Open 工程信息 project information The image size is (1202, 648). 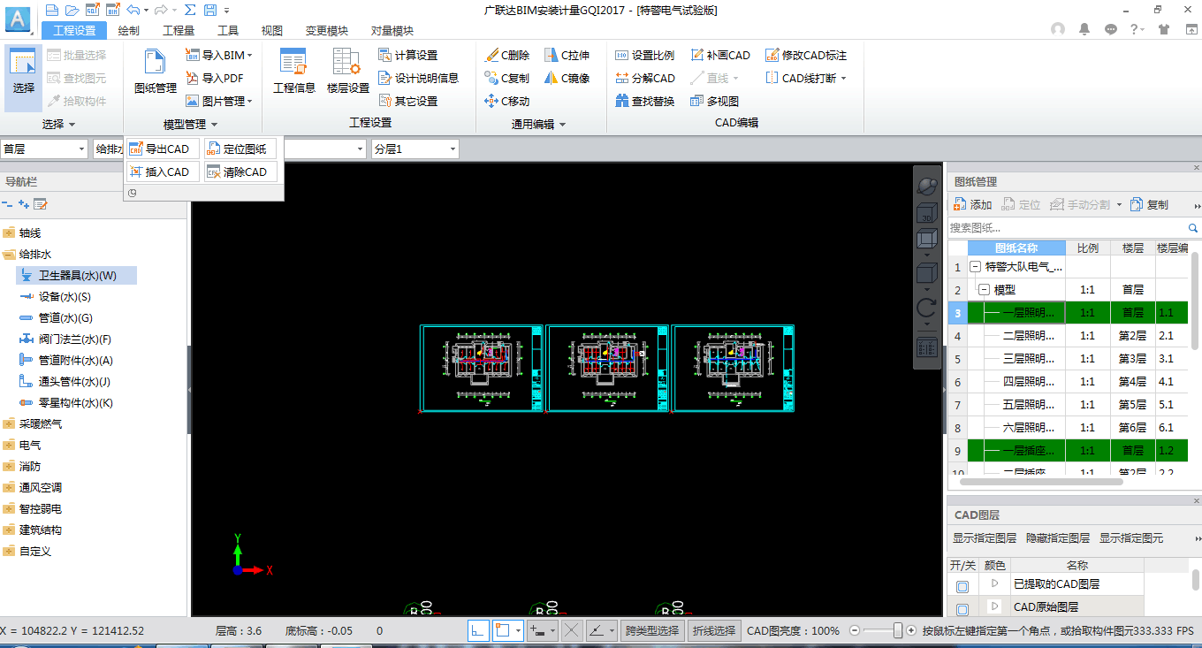click(x=294, y=72)
